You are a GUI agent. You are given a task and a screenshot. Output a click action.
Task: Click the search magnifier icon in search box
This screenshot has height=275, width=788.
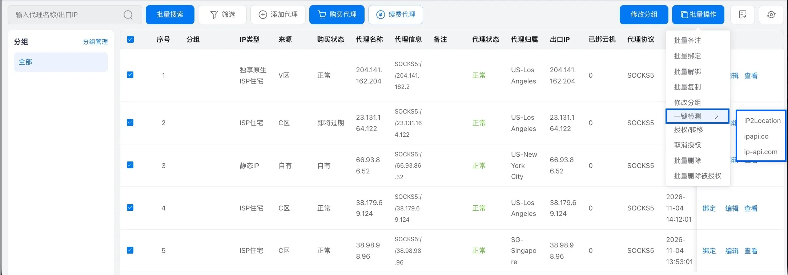[128, 15]
